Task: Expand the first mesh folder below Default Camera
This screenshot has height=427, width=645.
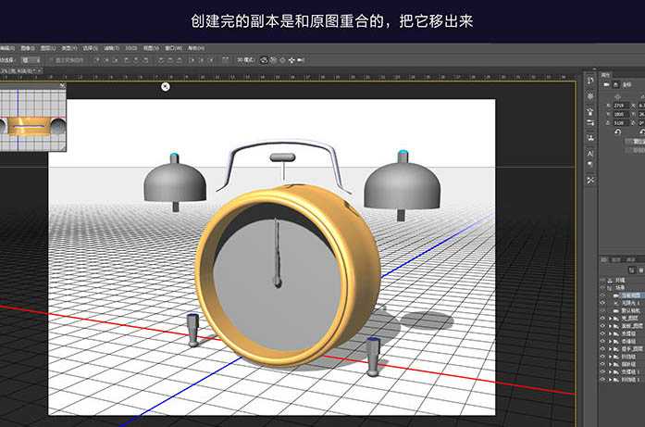Action: coord(611,319)
